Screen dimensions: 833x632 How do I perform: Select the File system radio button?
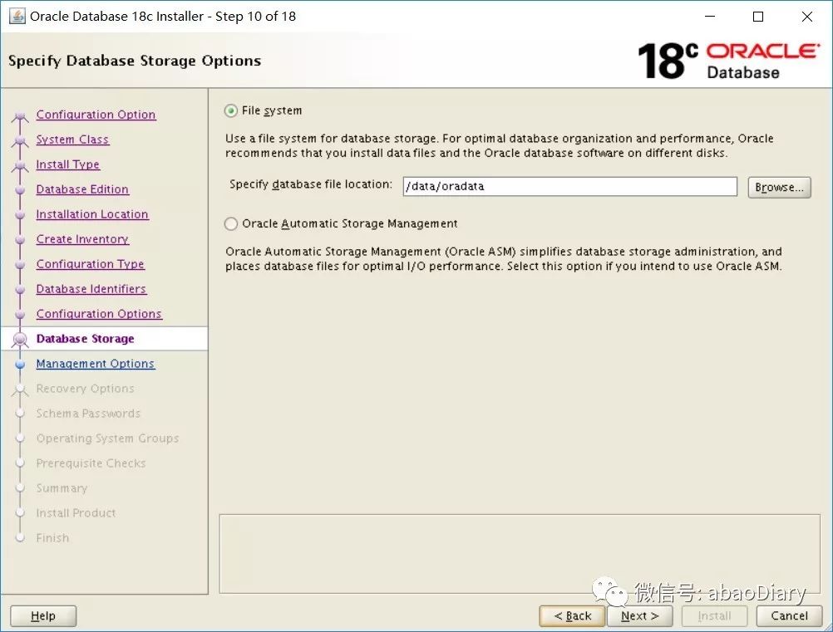pos(230,111)
